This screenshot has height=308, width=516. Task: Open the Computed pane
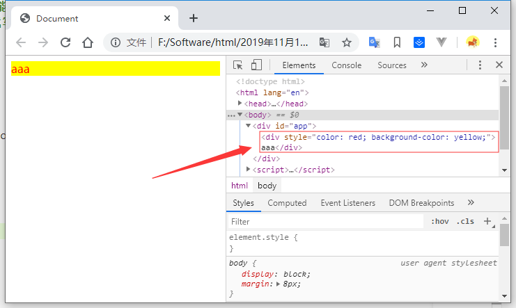click(x=287, y=203)
